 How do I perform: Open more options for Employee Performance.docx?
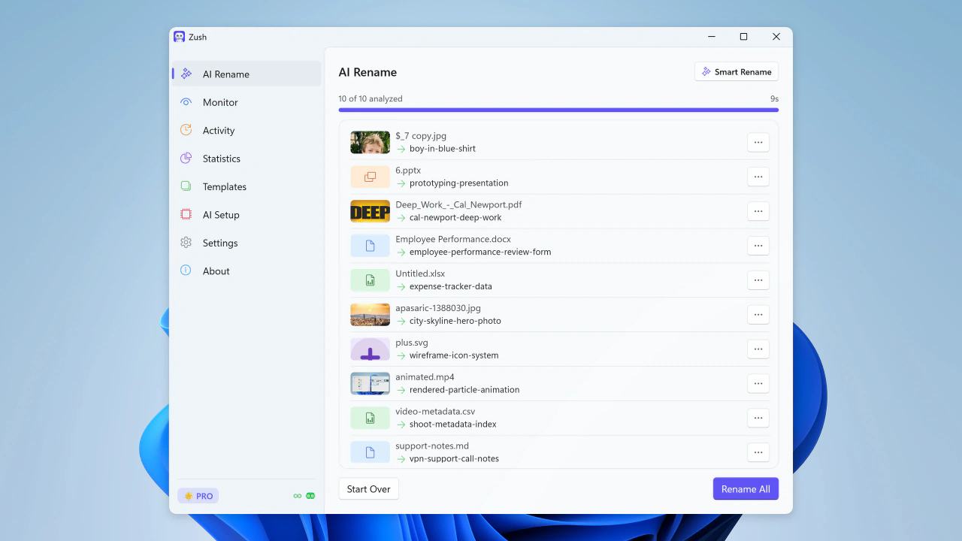(x=758, y=246)
